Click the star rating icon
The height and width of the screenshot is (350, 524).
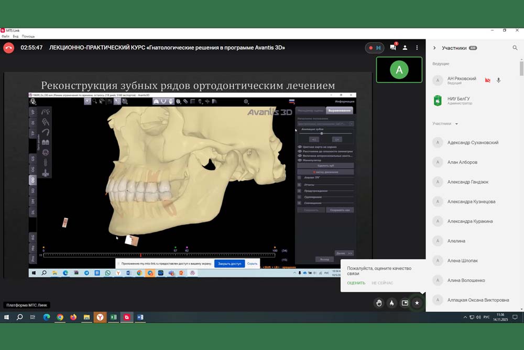point(417,303)
